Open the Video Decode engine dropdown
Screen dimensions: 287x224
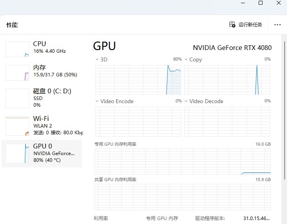(x=186, y=101)
